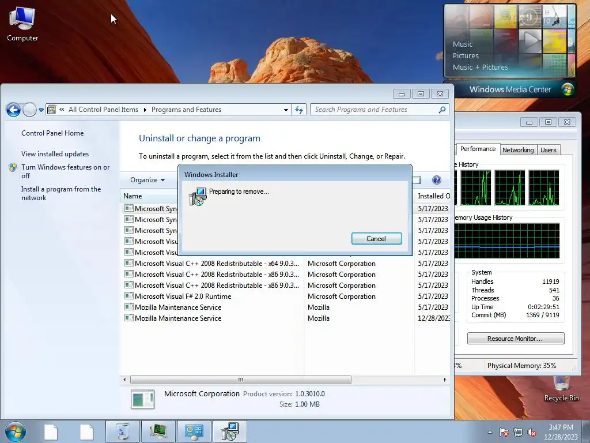
Task: Open Control Panel Home link
Action: click(x=52, y=133)
